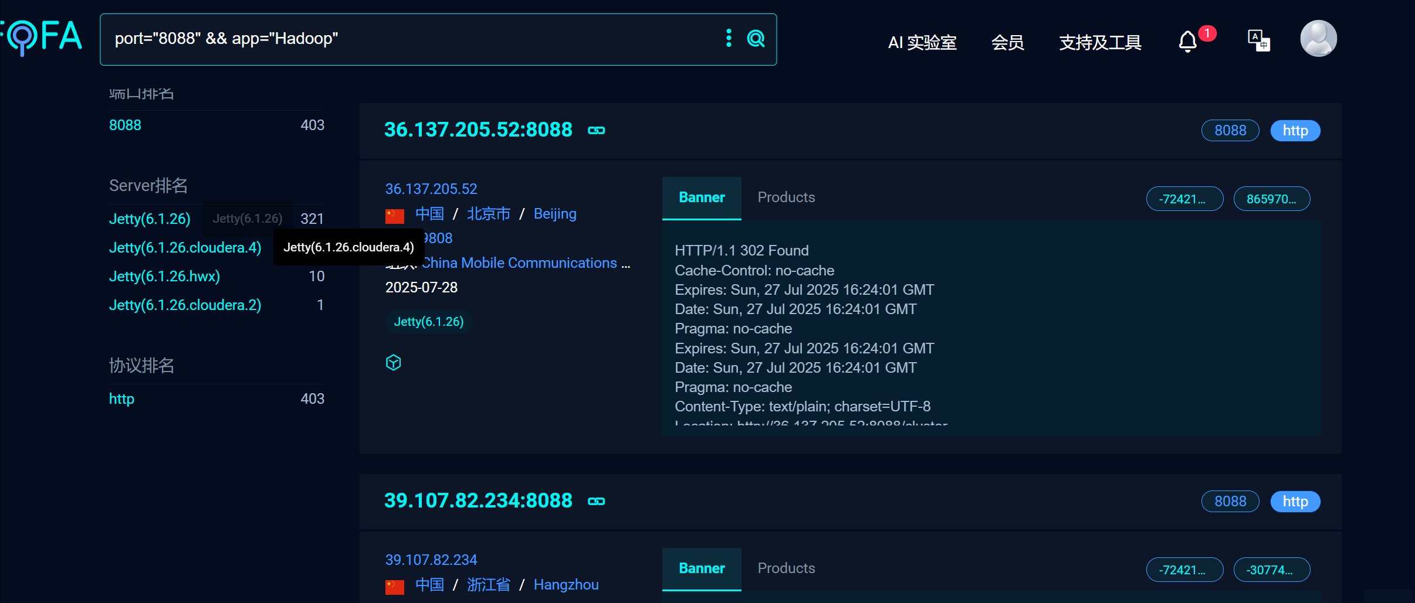The height and width of the screenshot is (603, 1415).
Task: Run the search with the magnifier icon
Action: (756, 39)
